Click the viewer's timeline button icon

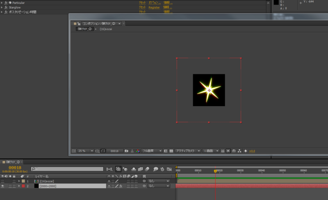(234, 151)
